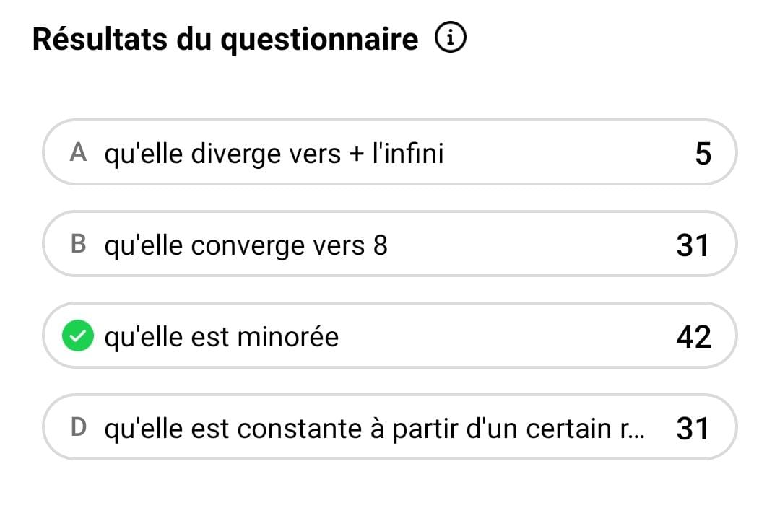780x508 pixels.
Task: Open the info icon beside the questionnaire title
Action: [450, 38]
